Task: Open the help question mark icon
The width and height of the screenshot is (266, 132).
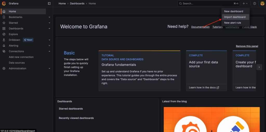Action: point(255,3)
